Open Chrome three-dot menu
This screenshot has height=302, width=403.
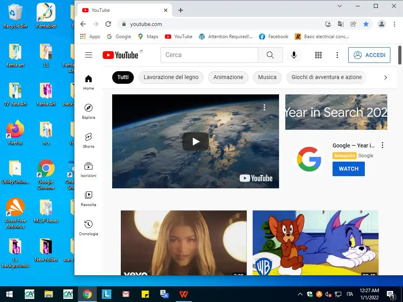(394, 24)
